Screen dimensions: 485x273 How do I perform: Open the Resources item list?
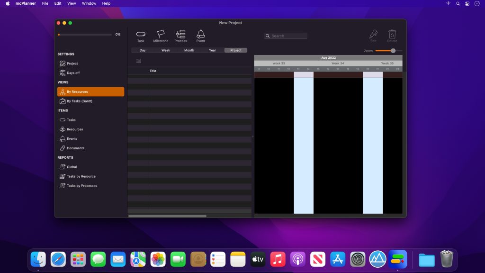tap(75, 129)
